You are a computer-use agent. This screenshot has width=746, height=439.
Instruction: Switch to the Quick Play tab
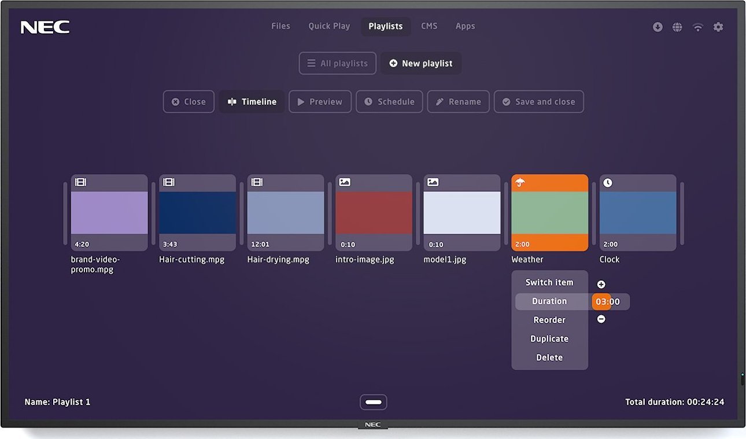(329, 26)
